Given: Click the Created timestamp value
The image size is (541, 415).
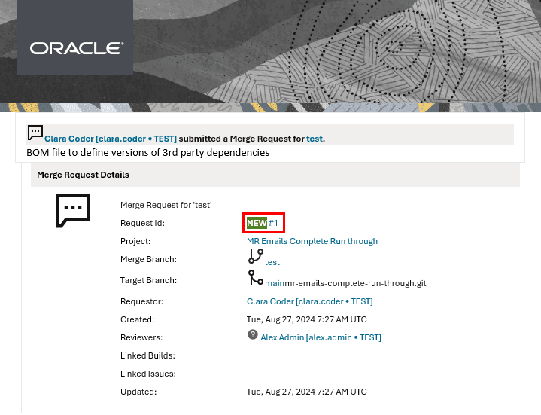Looking at the screenshot, I should [x=307, y=319].
